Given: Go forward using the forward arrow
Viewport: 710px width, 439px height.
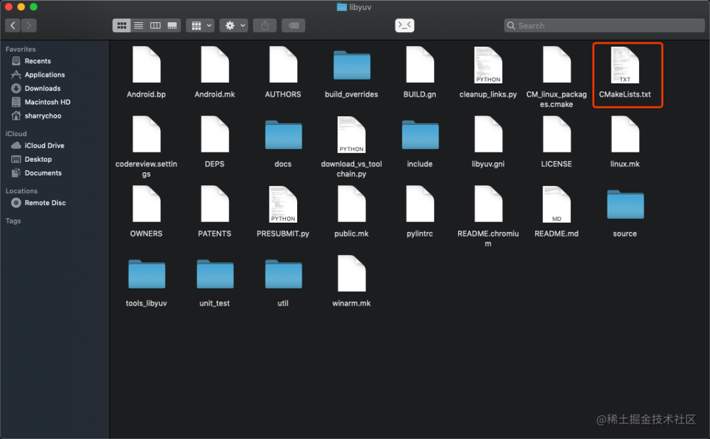Looking at the screenshot, I should pos(29,26).
